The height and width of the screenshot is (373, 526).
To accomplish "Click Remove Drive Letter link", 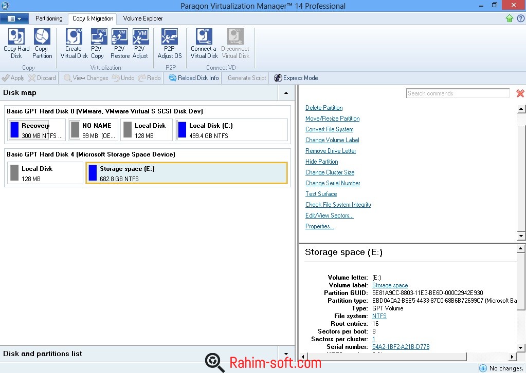I will point(331,151).
